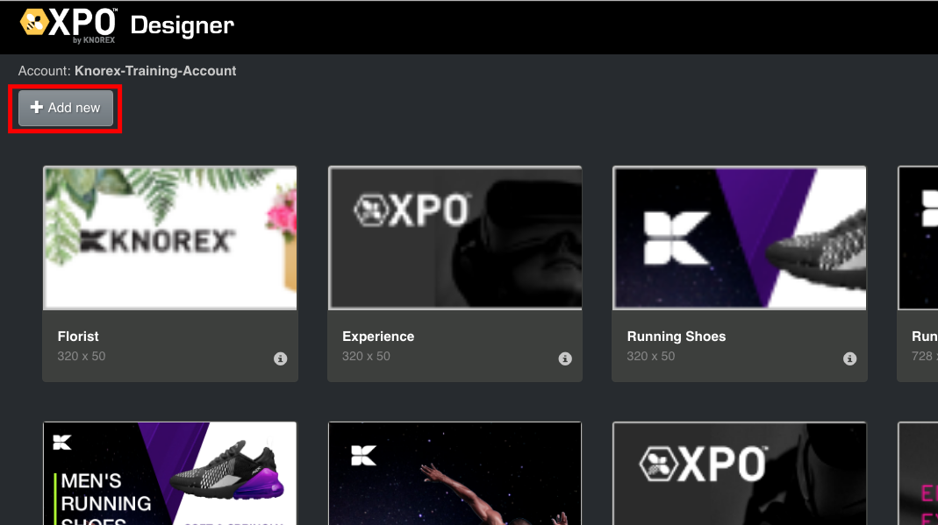Open the Running Shoes banner preview
Image resolution: width=938 pixels, height=525 pixels.
click(739, 238)
